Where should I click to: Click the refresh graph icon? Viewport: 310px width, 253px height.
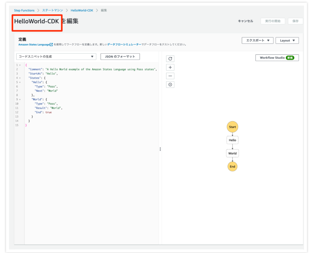170,58
